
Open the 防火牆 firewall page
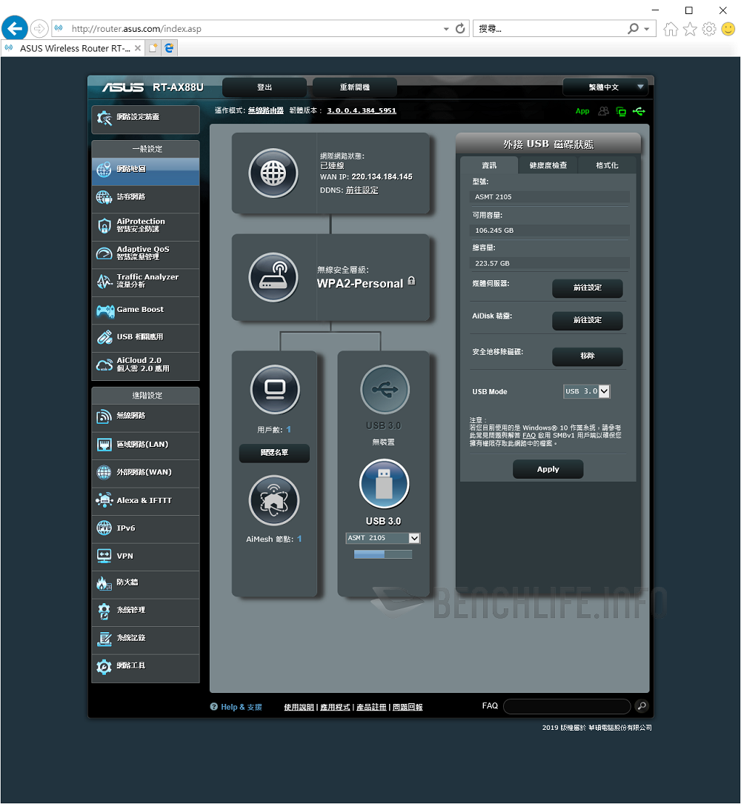145,583
